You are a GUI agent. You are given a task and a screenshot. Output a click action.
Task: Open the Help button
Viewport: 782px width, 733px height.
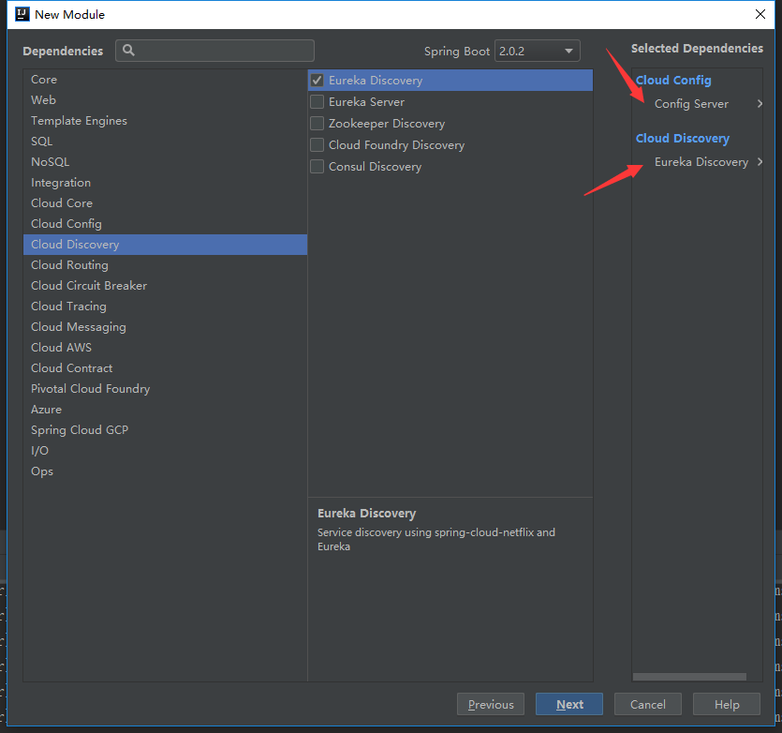727,704
